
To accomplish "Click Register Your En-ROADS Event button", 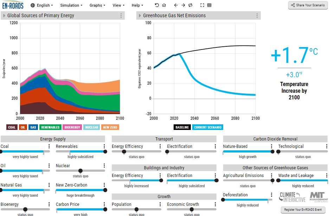I will tap(303, 210).
